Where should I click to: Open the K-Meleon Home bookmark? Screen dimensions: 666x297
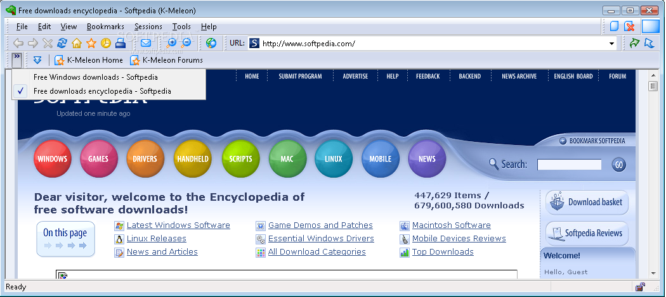pyautogui.click(x=89, y=60)
